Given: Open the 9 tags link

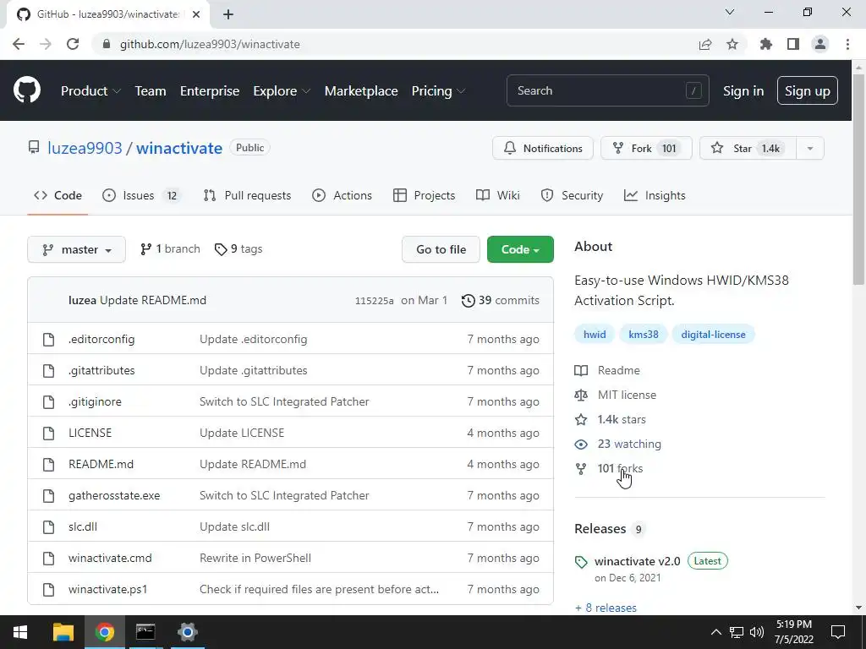Looking at the screenshot, I should coord(238,249).
